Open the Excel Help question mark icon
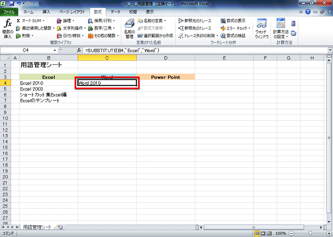Screen dimensions: 333x237 point(308,12)
